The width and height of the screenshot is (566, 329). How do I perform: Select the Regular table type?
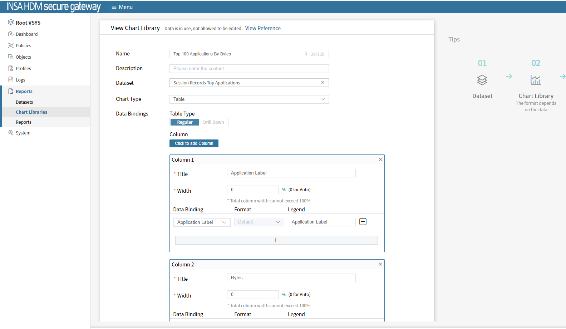click(x=185, y=122)
